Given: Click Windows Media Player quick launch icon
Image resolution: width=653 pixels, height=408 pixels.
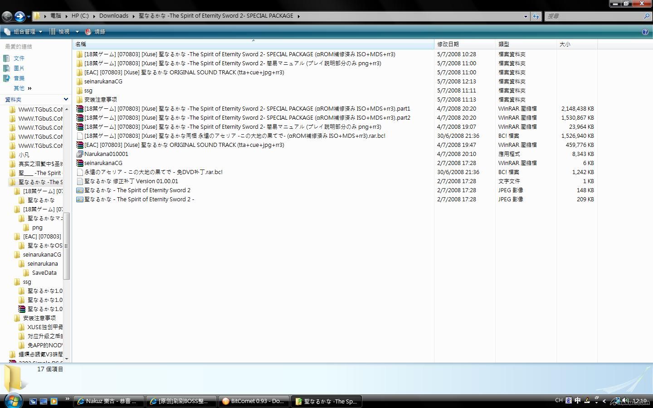Looking at the screenshot, I should (54, 401).
